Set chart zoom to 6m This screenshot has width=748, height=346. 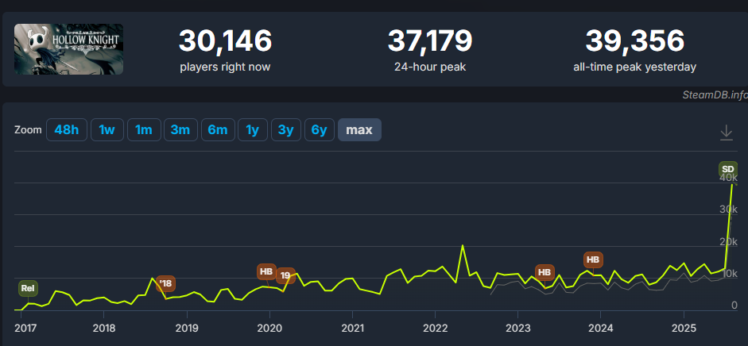click(x=218, y=130)
